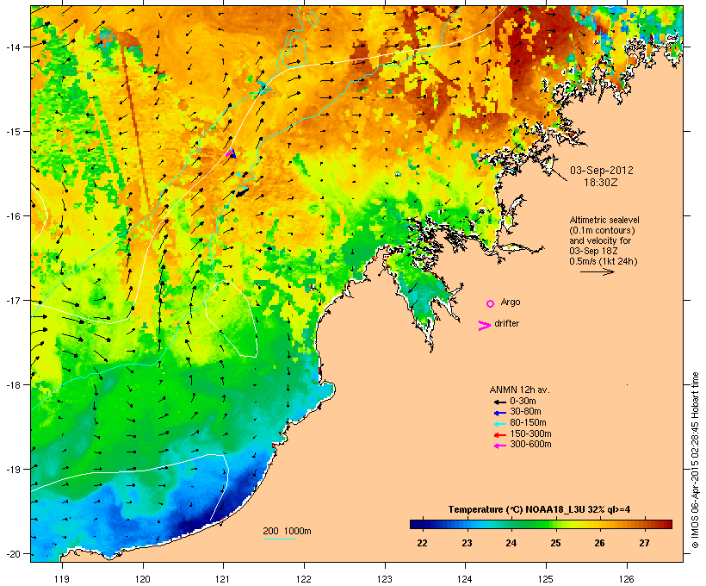
Task: Click the latitude axis label -20
Action: pyautogui.click(x=12, y=554)
